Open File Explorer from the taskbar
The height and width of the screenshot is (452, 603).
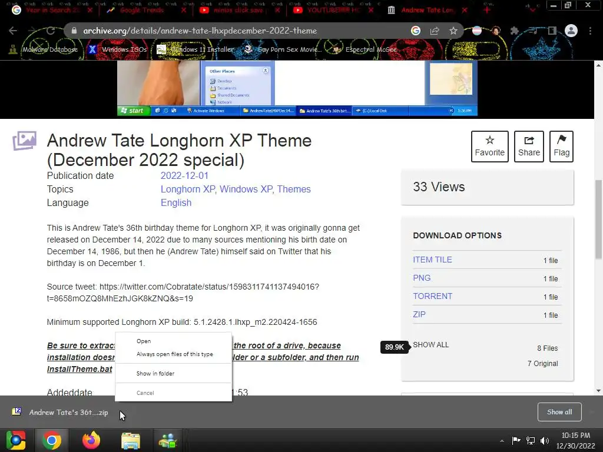(131, 440)
